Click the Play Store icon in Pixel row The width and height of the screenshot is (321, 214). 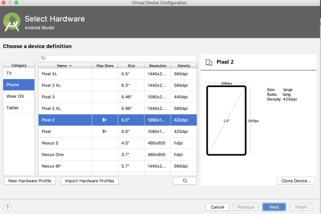(x=104, y=131)
